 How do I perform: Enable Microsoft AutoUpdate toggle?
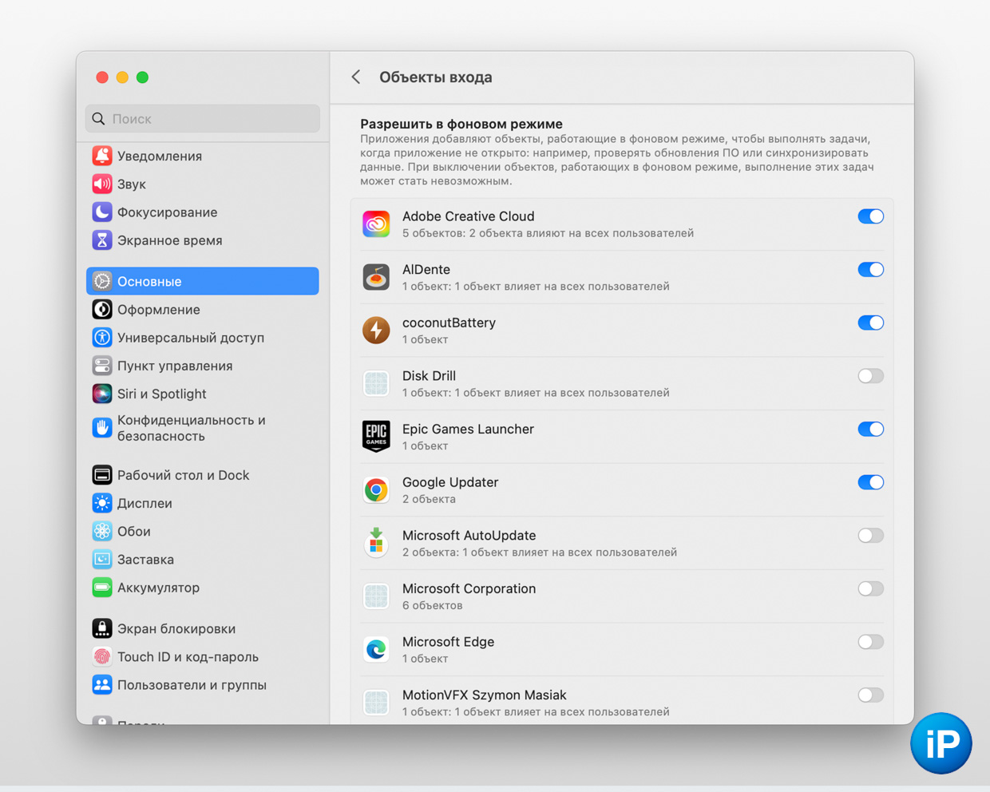(870, 536)
